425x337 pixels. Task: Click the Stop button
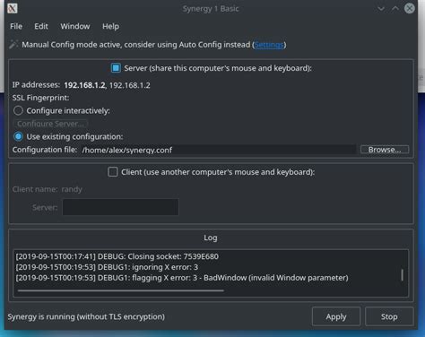(389, 316)
